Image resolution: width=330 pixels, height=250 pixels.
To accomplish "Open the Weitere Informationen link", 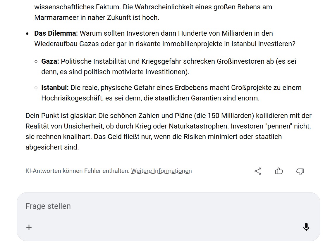I will coord(161,171).
